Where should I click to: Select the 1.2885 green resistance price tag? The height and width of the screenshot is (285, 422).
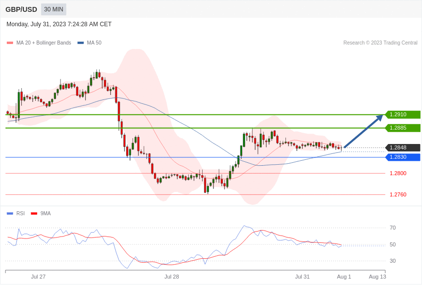(403, 128)
